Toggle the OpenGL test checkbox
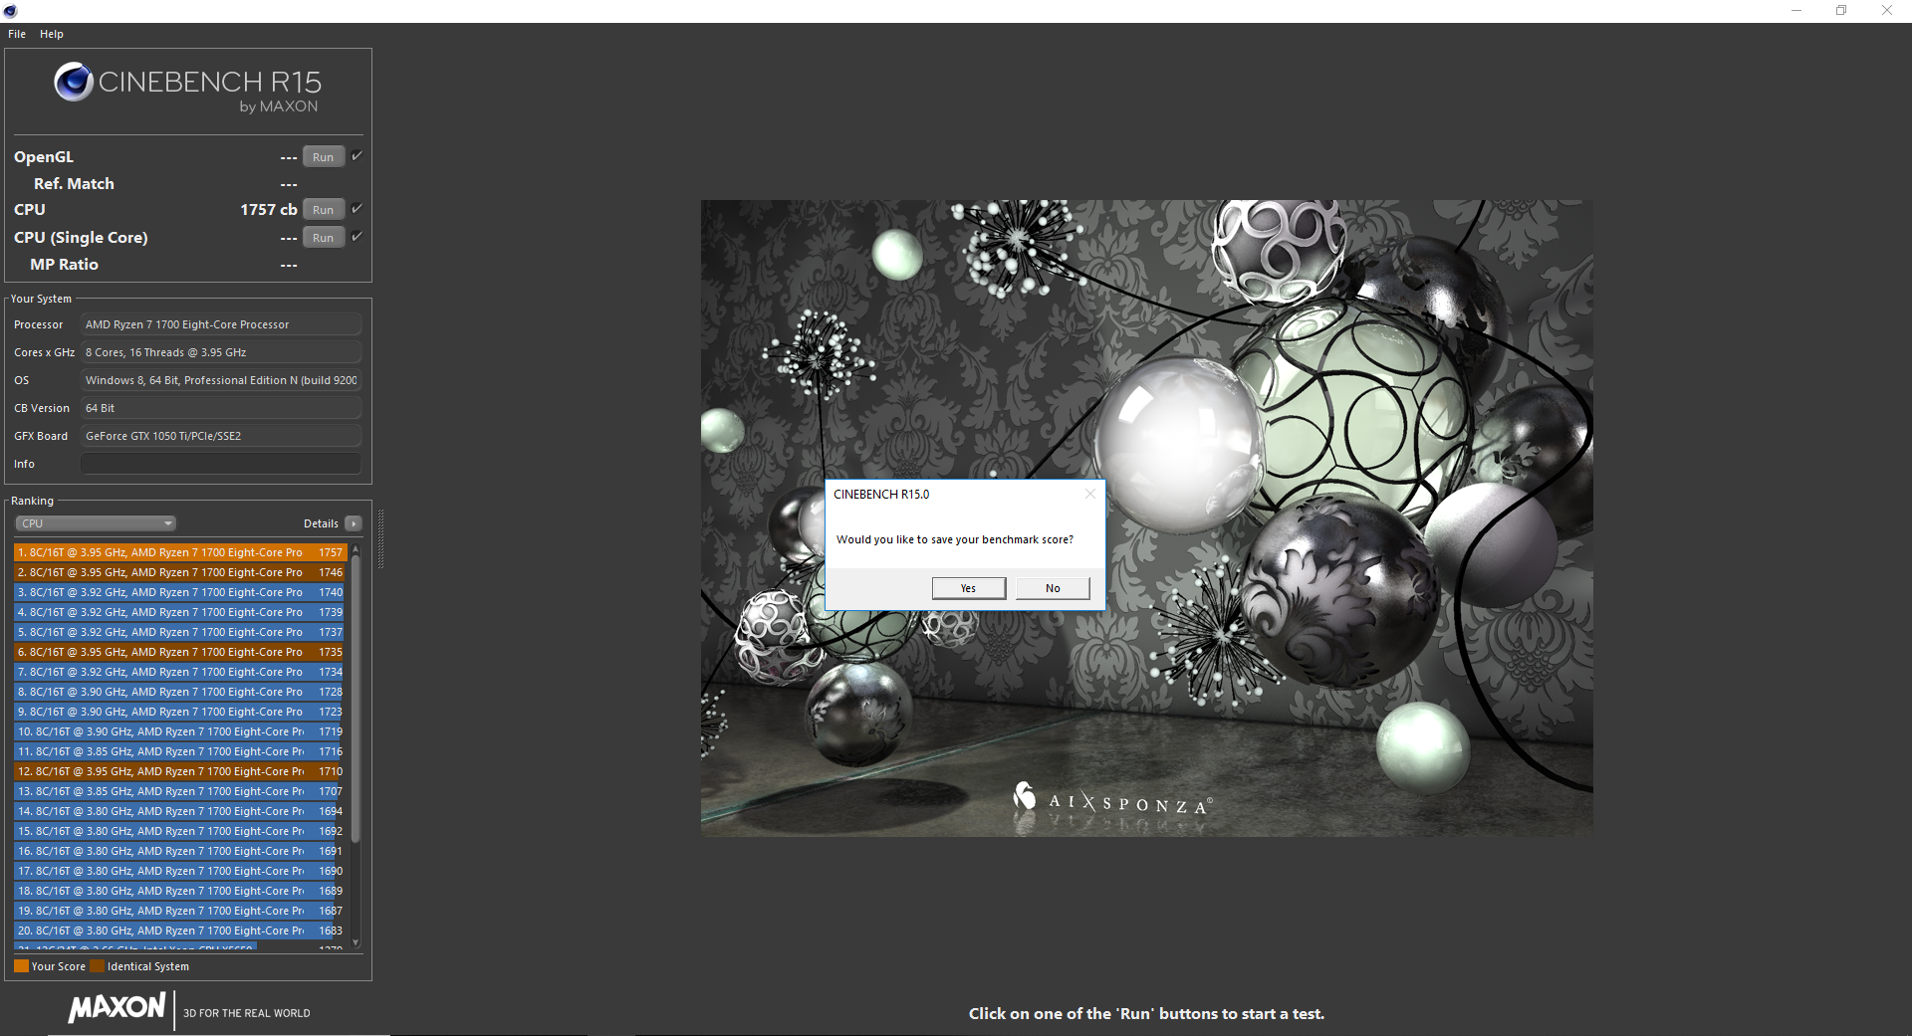 [x=357, y=156]
